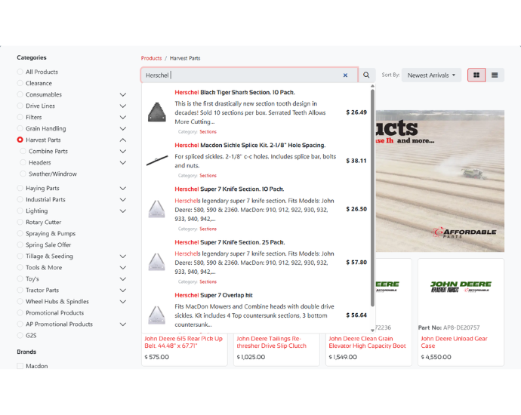Screen dimensions: 521x415
Task: Go to Products breadcrumb link
Action: coord(151,58)
